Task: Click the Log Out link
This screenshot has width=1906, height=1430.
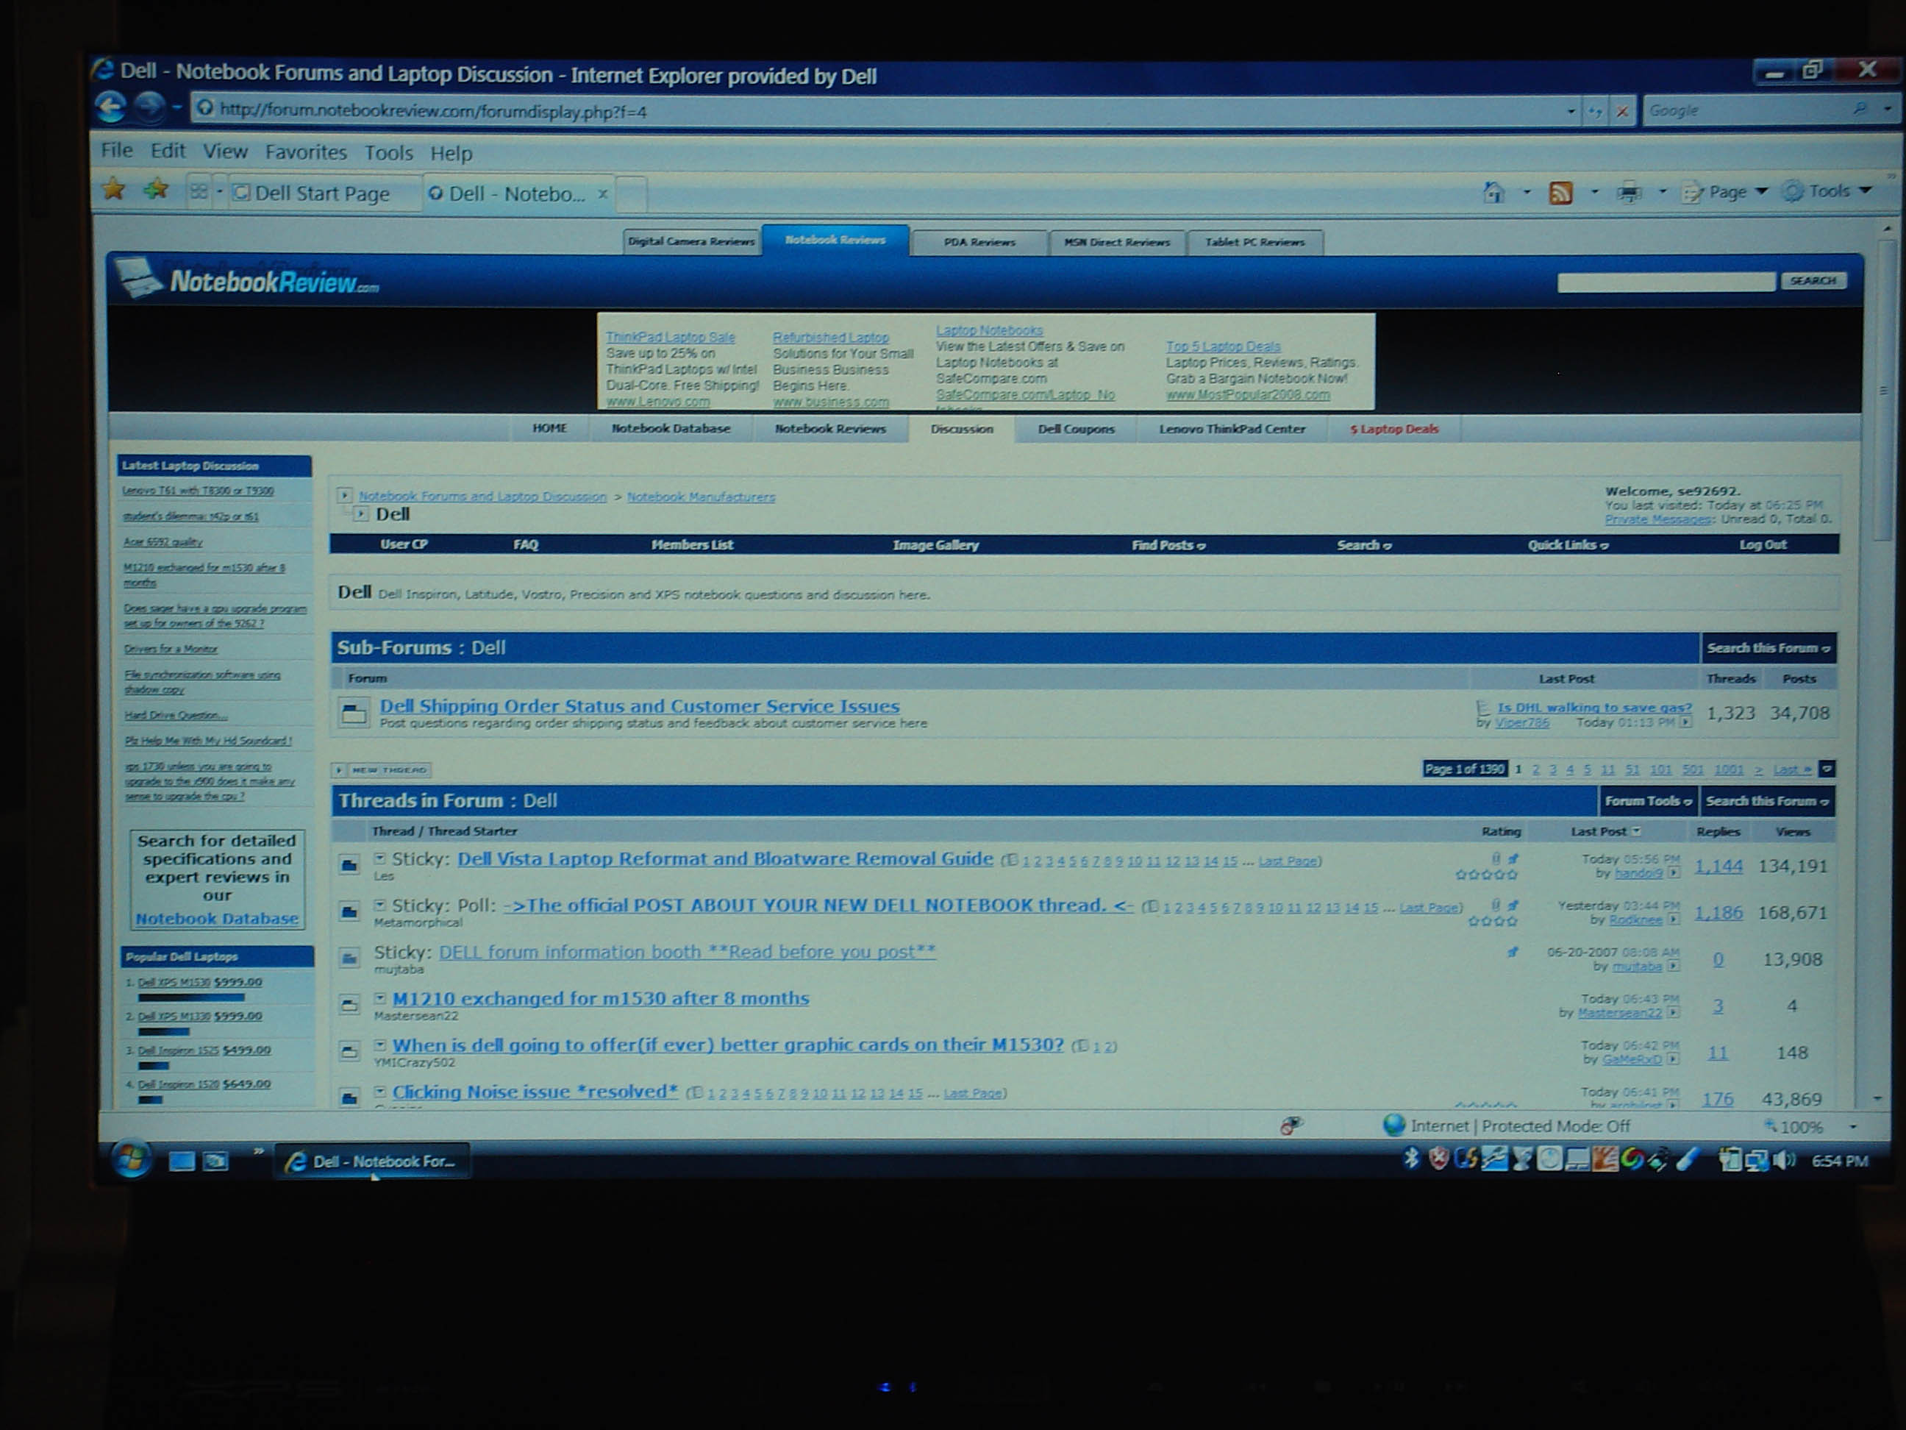Action: coord(1762,545)
